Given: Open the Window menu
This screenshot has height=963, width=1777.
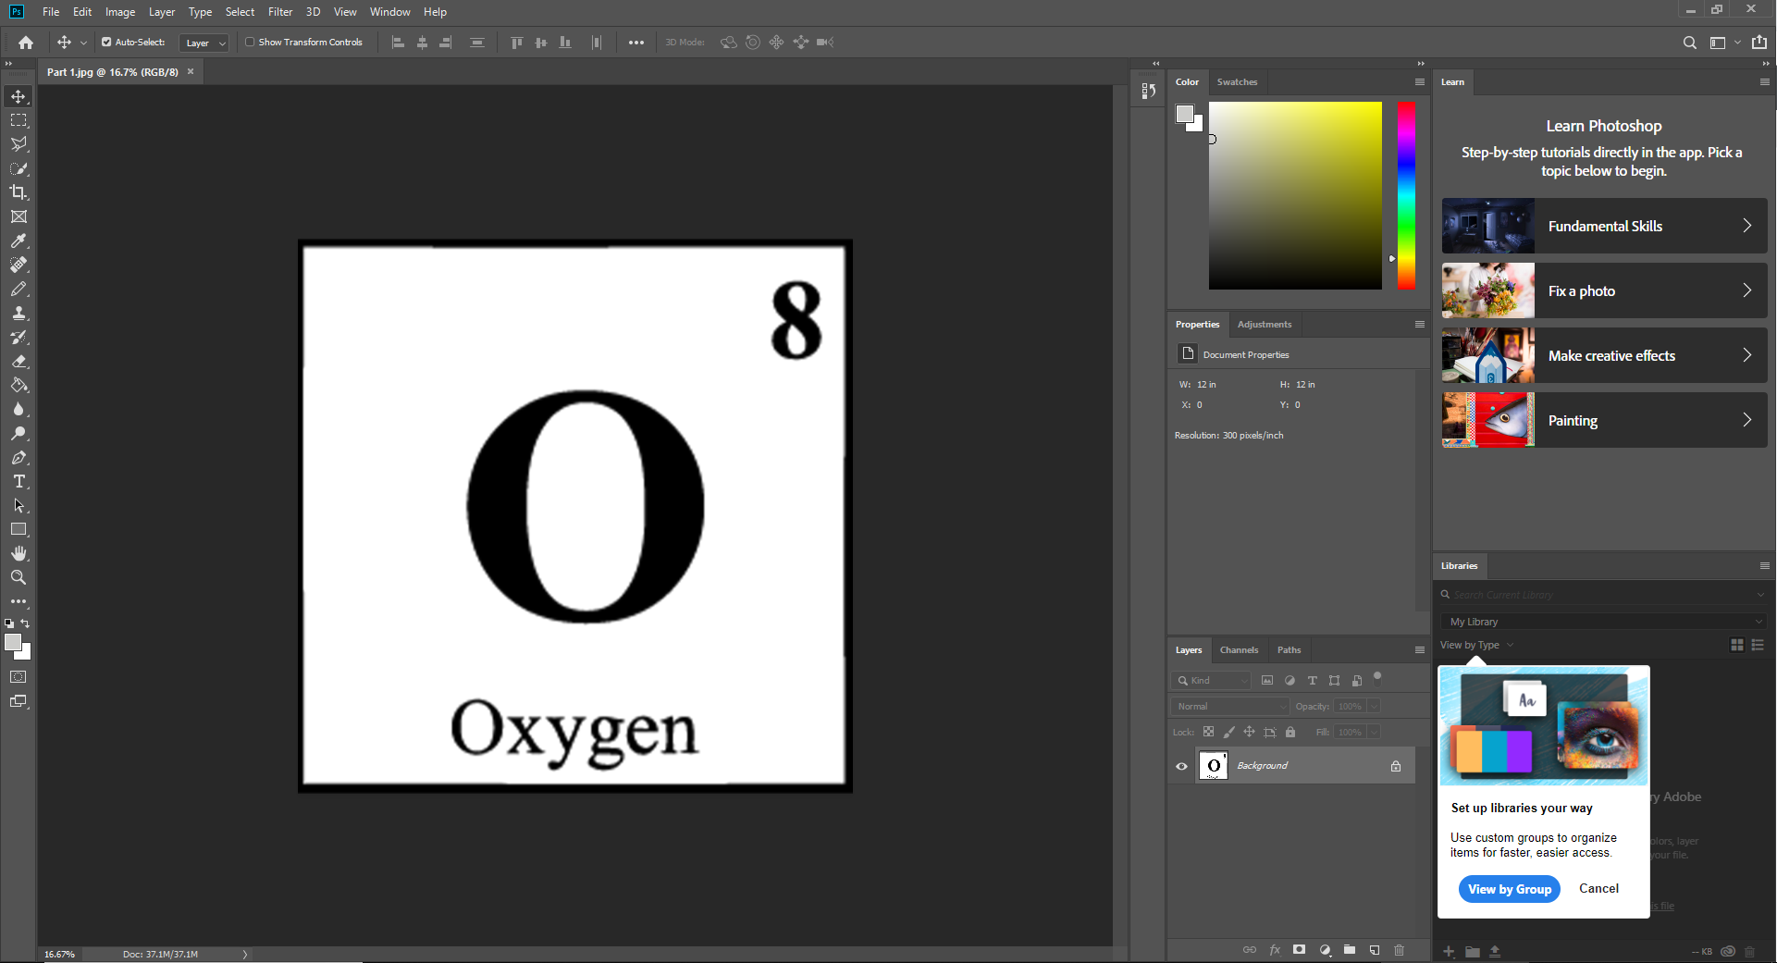Looking at the screenshot, I should [389, 12].
